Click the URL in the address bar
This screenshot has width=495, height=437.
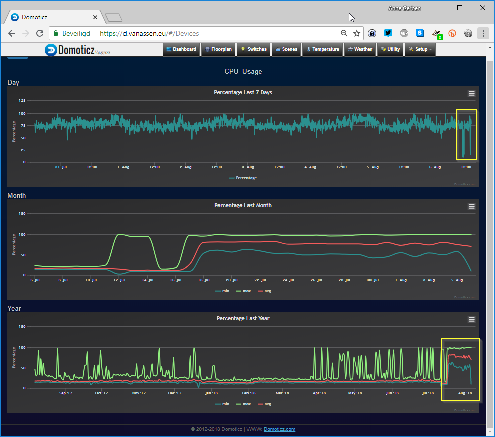pos(149,33)
